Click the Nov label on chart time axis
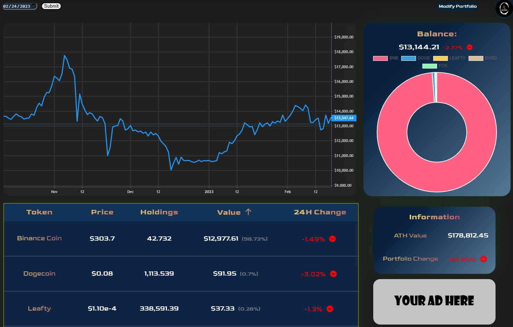The width and height of the screenshot is (513, 327). pos(54,192)
